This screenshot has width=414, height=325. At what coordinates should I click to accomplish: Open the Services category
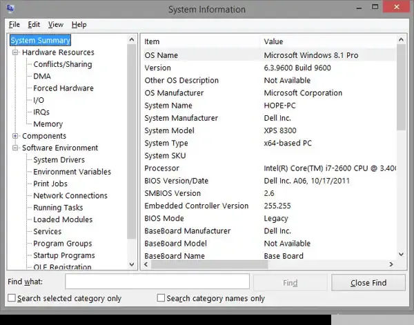pos(47,231)
